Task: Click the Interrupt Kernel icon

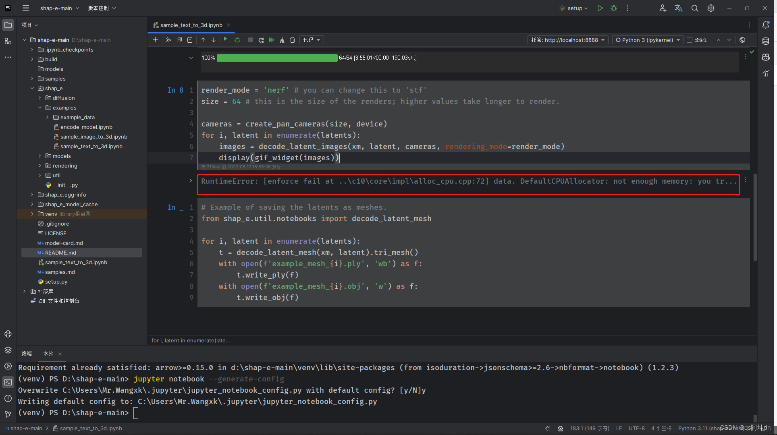Action: point(250,40)
